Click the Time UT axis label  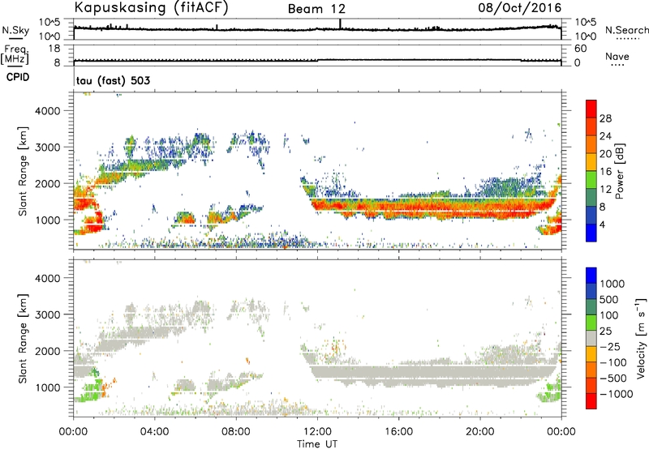coord(317,444)
